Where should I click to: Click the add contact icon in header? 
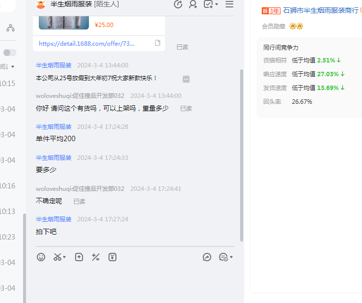click(193, 4)
